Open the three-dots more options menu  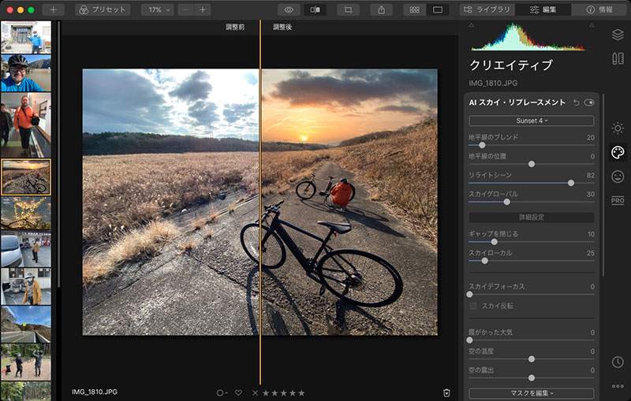[x=618, y=386]
